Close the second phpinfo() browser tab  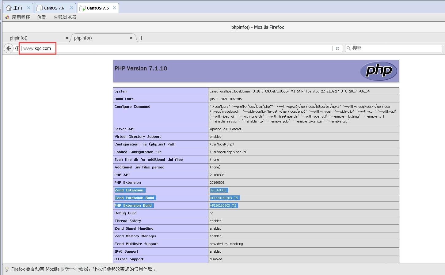coord(131,38)
